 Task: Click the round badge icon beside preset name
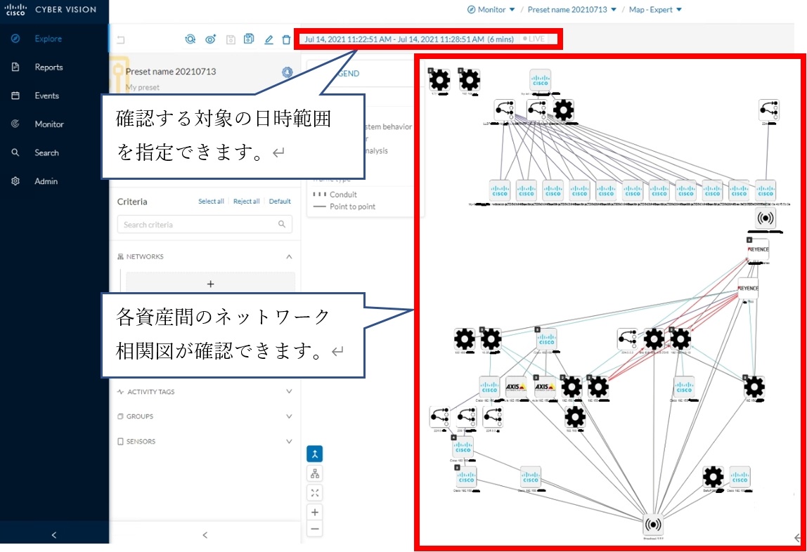288,72
